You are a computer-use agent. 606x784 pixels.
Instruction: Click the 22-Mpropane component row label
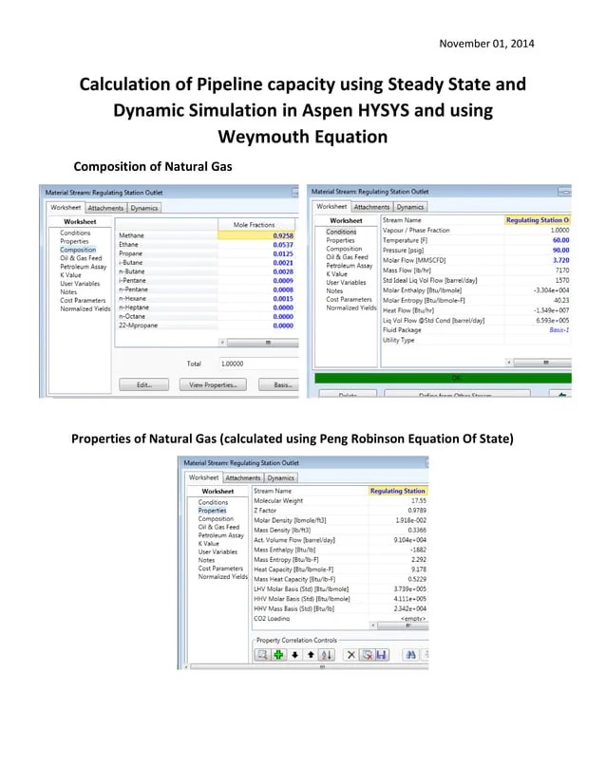coord(138,326)
